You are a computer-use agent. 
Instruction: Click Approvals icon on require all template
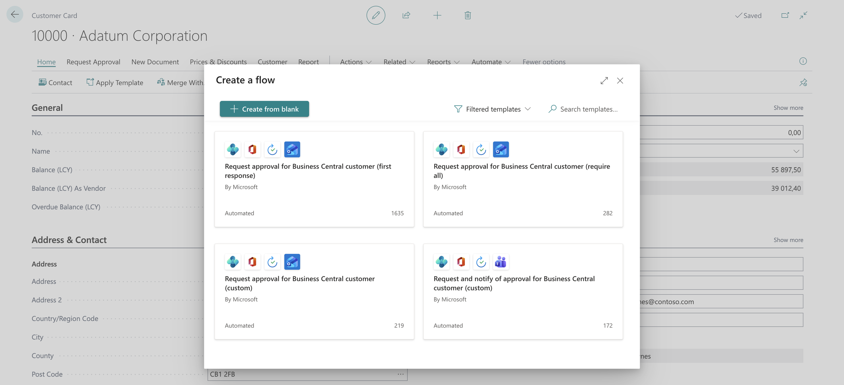(x=481, y=149)
